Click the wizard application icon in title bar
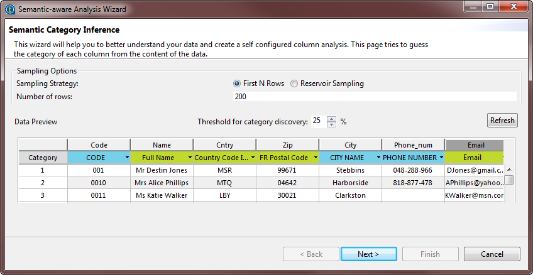The height and width of the screenshot is (275, 533). [9, 9]
